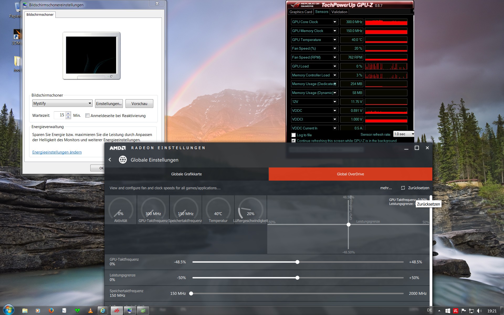Switch to the Graphics Card tab
Viewport: 504px width, 315px height.
(x=301, y=12)
